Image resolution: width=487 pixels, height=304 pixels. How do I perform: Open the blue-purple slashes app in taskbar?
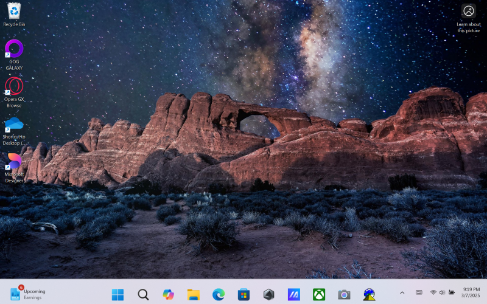294,294
